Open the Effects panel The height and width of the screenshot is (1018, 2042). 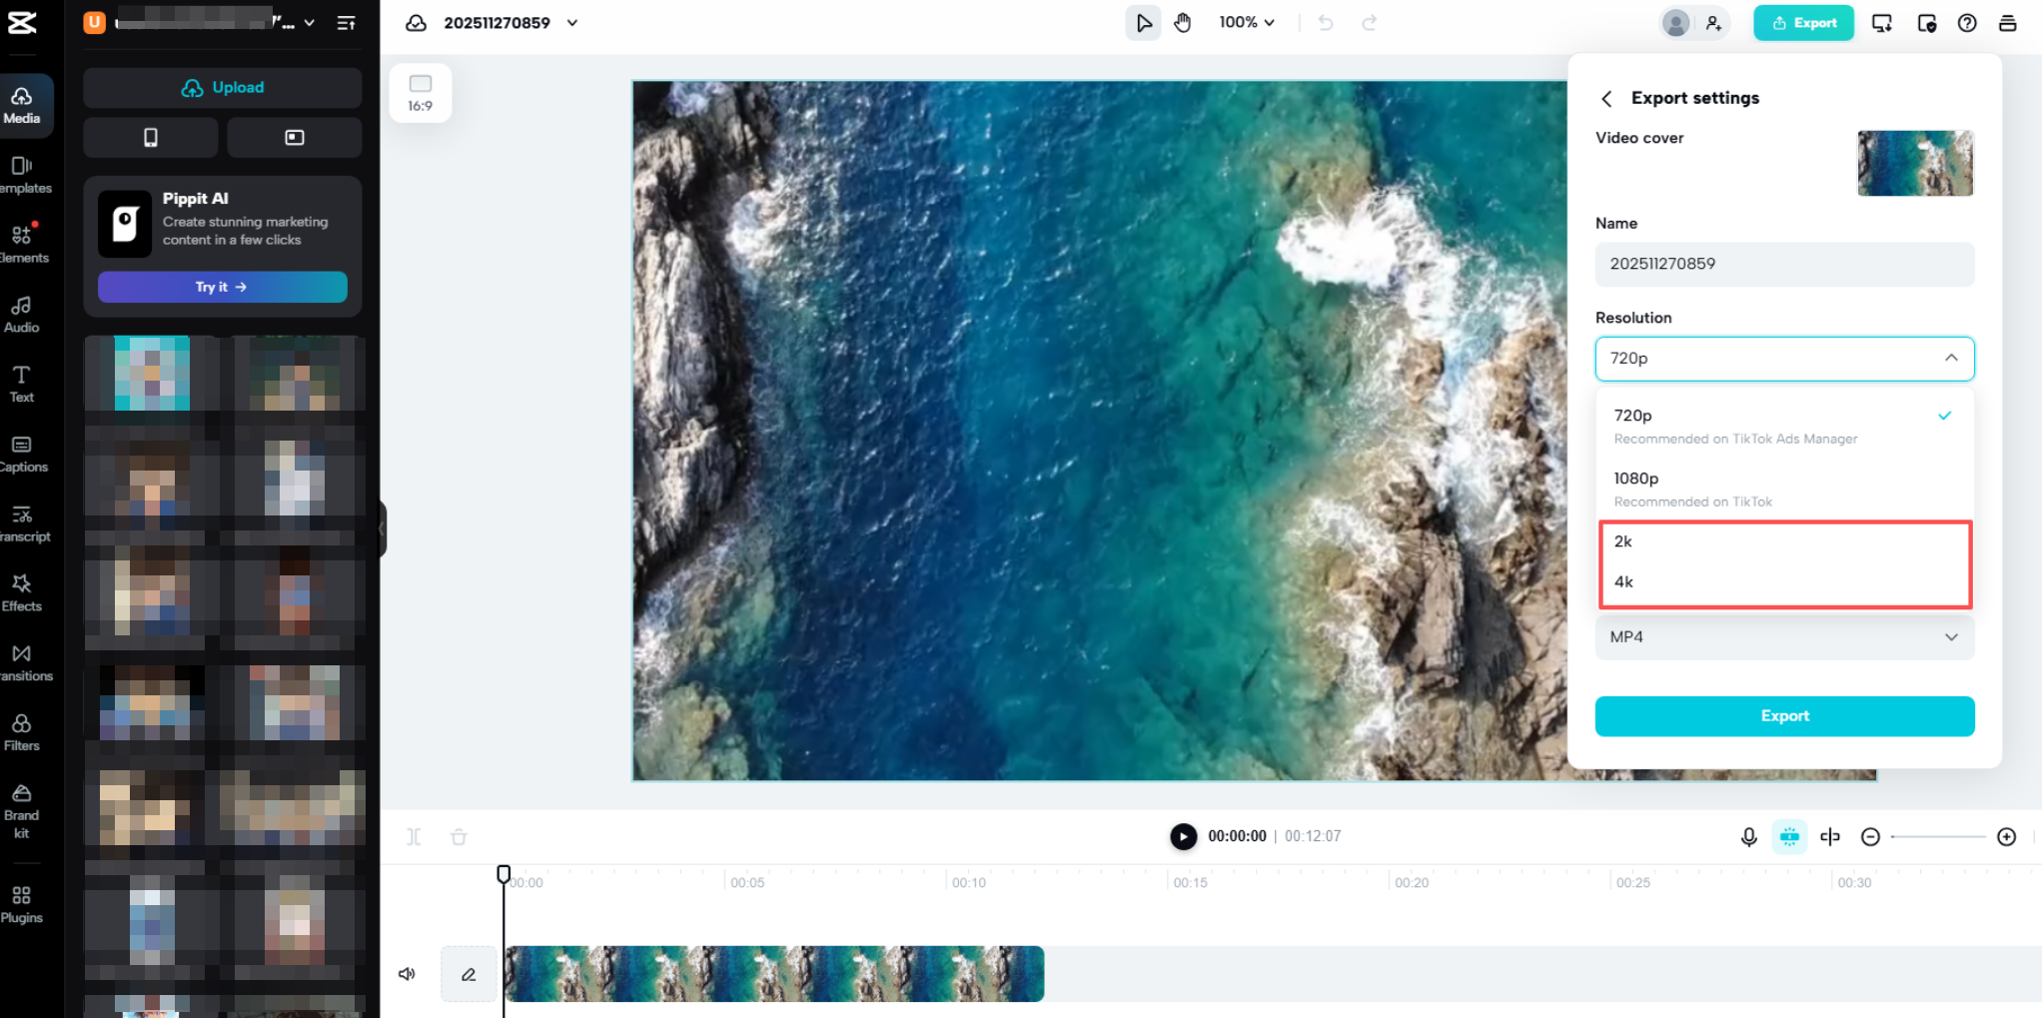(22, 591)
